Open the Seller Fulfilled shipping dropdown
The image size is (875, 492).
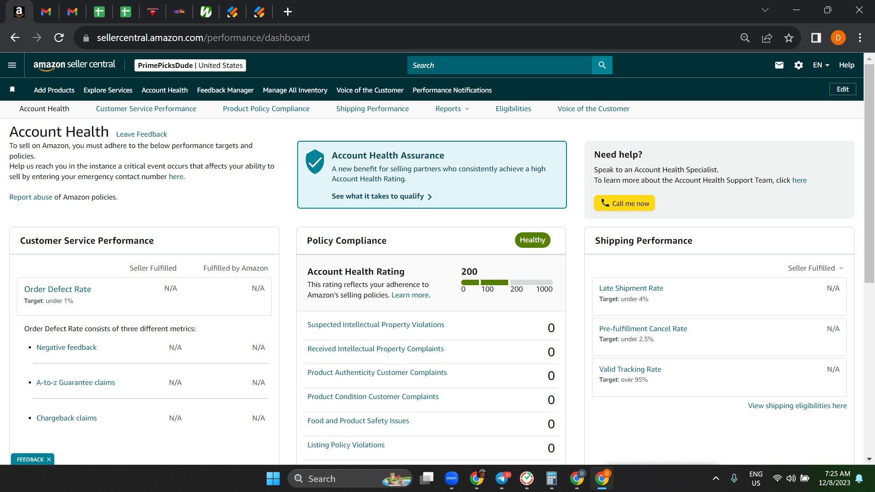point(816,268)
